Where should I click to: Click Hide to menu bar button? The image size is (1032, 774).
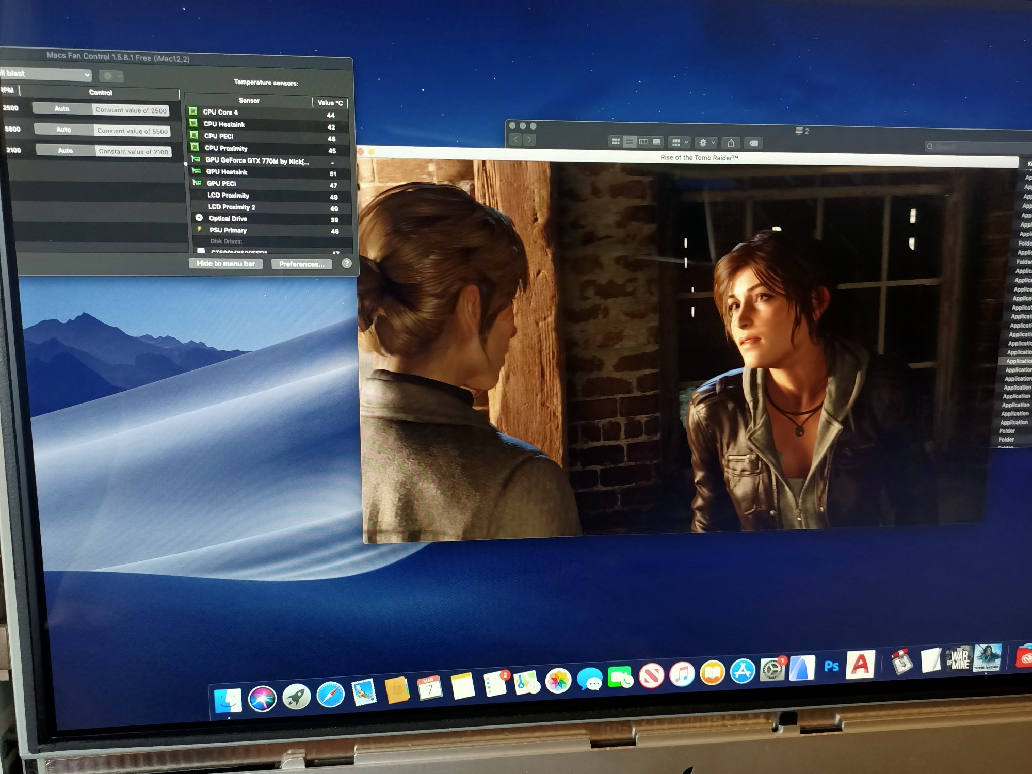pyautogui.click(x=225, y=264)
